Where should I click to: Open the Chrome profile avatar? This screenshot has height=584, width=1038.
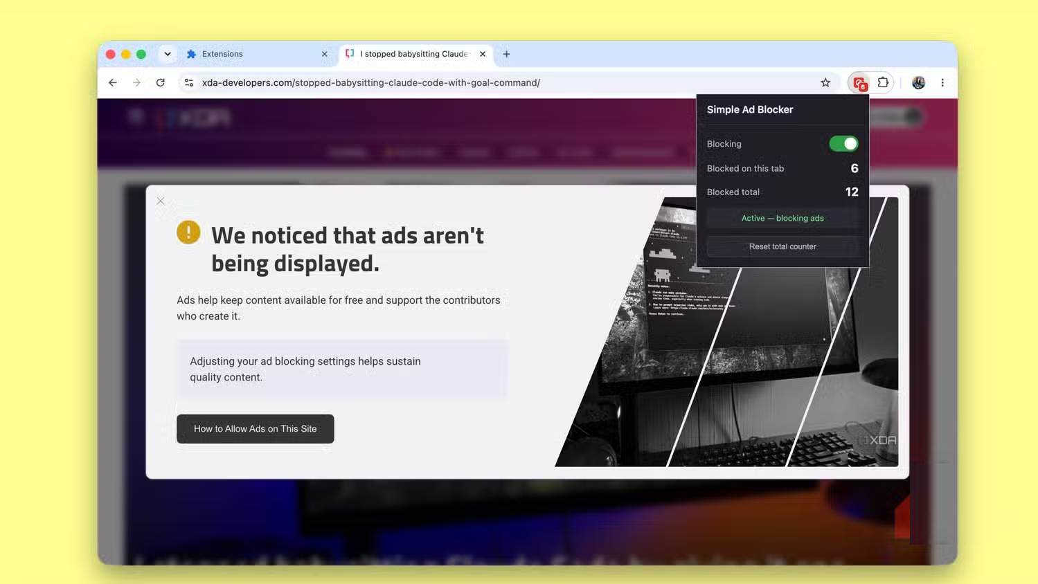pos(919,82)
